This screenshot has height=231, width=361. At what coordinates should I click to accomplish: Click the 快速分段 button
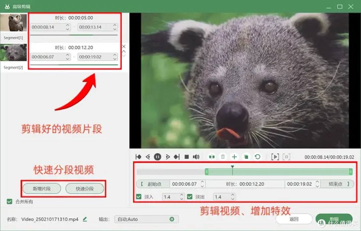85,189
